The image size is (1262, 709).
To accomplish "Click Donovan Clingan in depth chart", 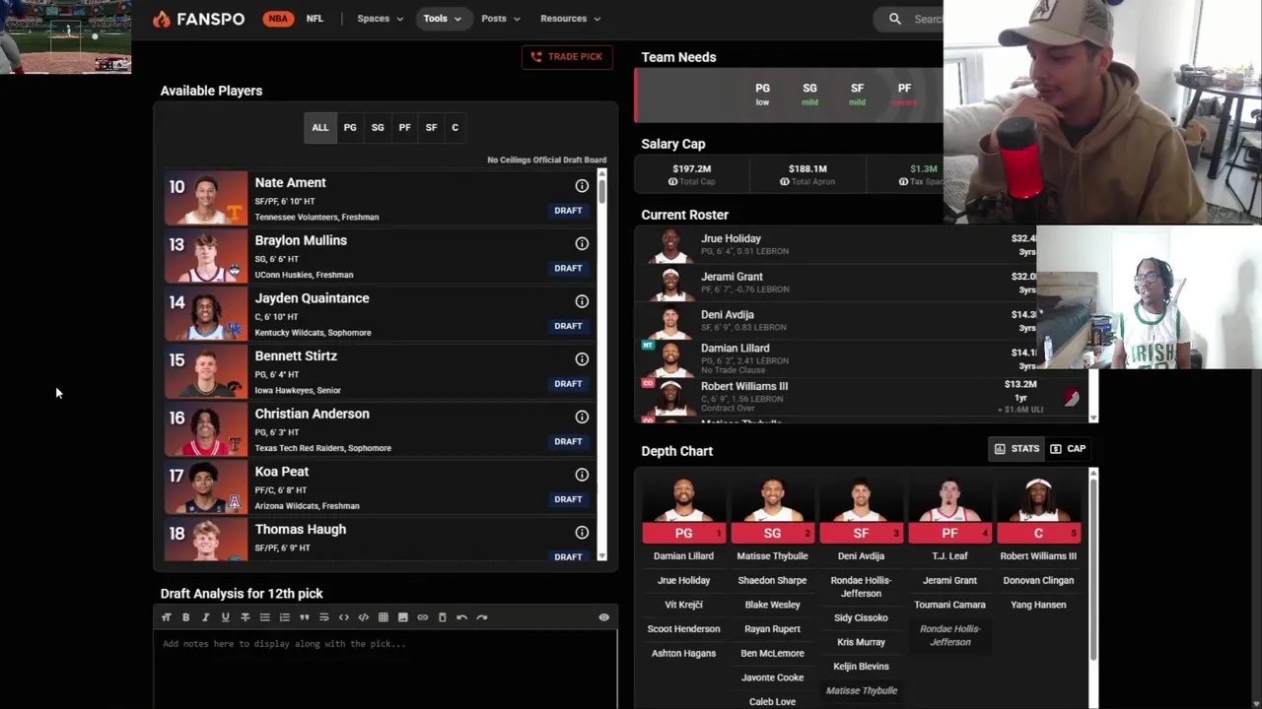I will pos(1038,581).
